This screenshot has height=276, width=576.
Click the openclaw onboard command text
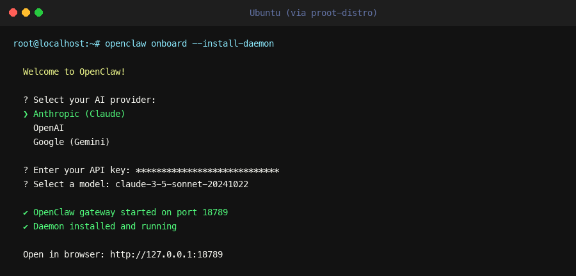(x=146, y=43)
